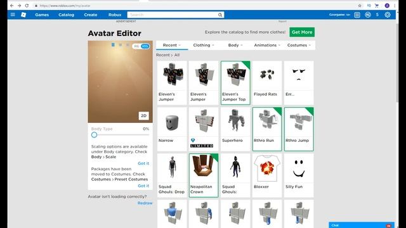406x228 pixels.
Task: Open the settings gear icon
Action: coord(388,15)
